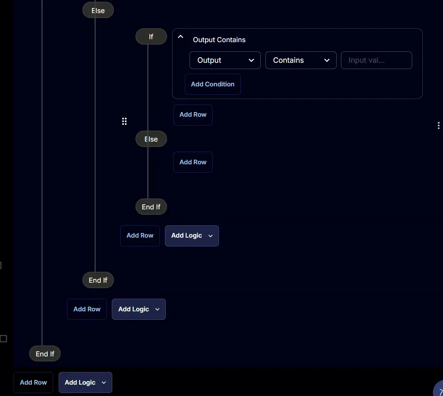Open the bottom Add Logic dropdown
The height and width of the screenshot is (396, 443).
click(x=85, y=383)
